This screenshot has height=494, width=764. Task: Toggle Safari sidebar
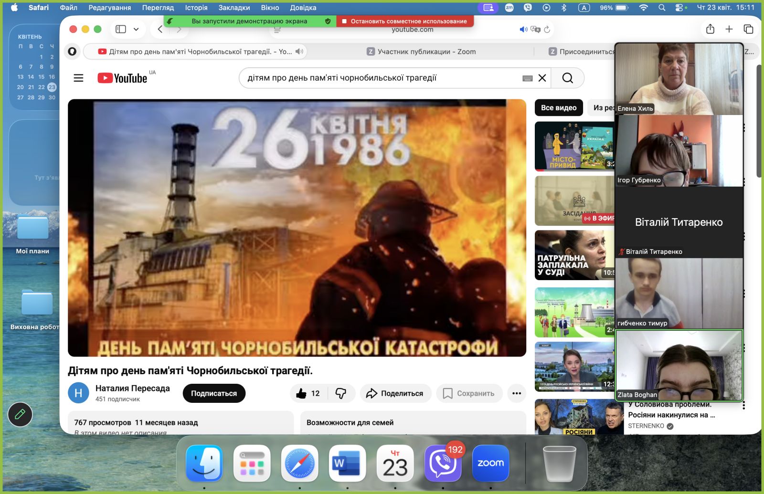pyautogui.click(x=121, y=29)
